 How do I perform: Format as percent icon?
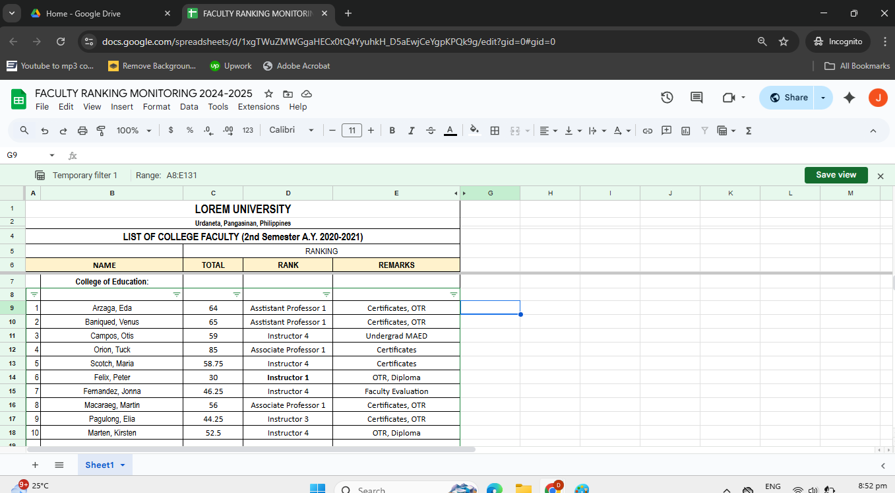click(190, 131)
